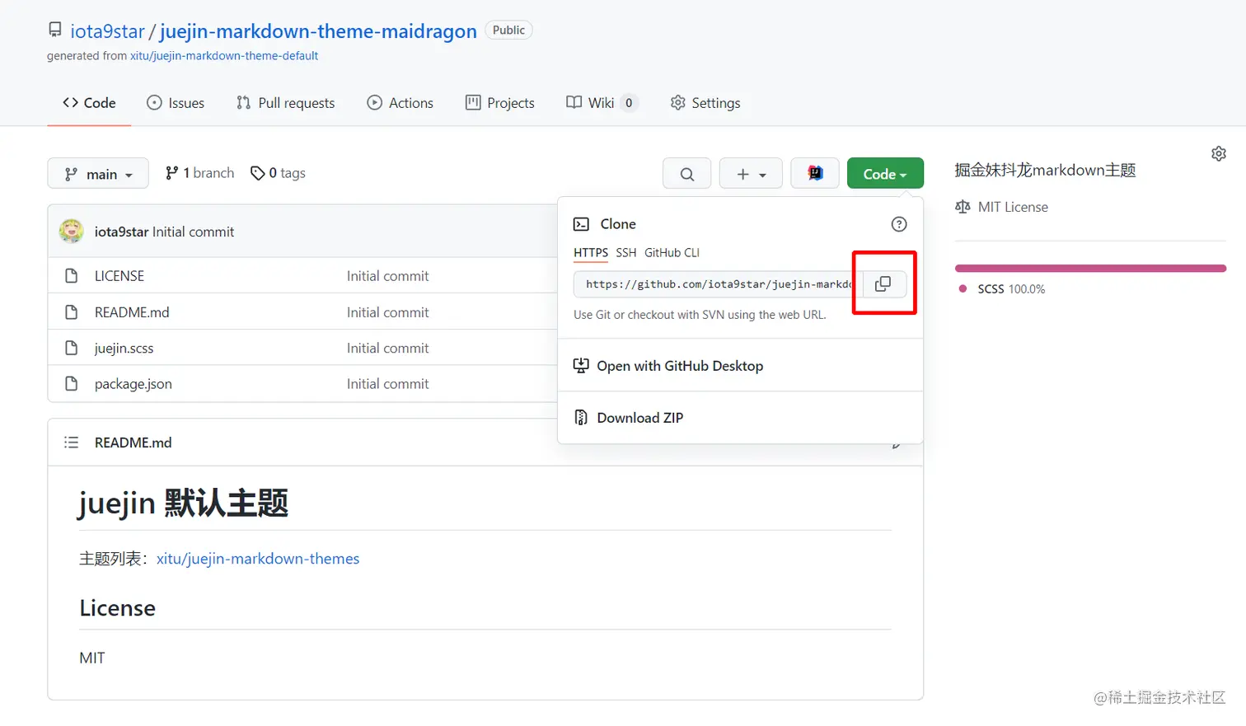
Task: Click the package.json row file icon
Action: (x=72, y=384)
